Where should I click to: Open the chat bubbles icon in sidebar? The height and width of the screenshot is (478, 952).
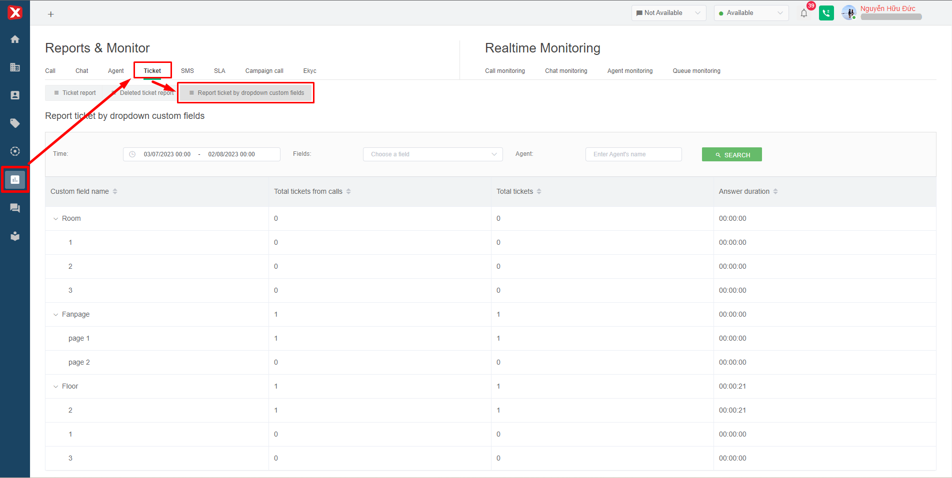click(x=15, y=208)
